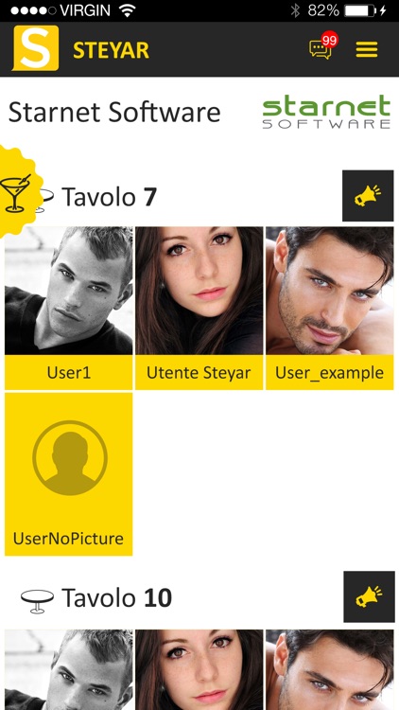Tap the placeholder avatar of UserNoPicture
Screen dimensions: 399x710
[70, 458]
